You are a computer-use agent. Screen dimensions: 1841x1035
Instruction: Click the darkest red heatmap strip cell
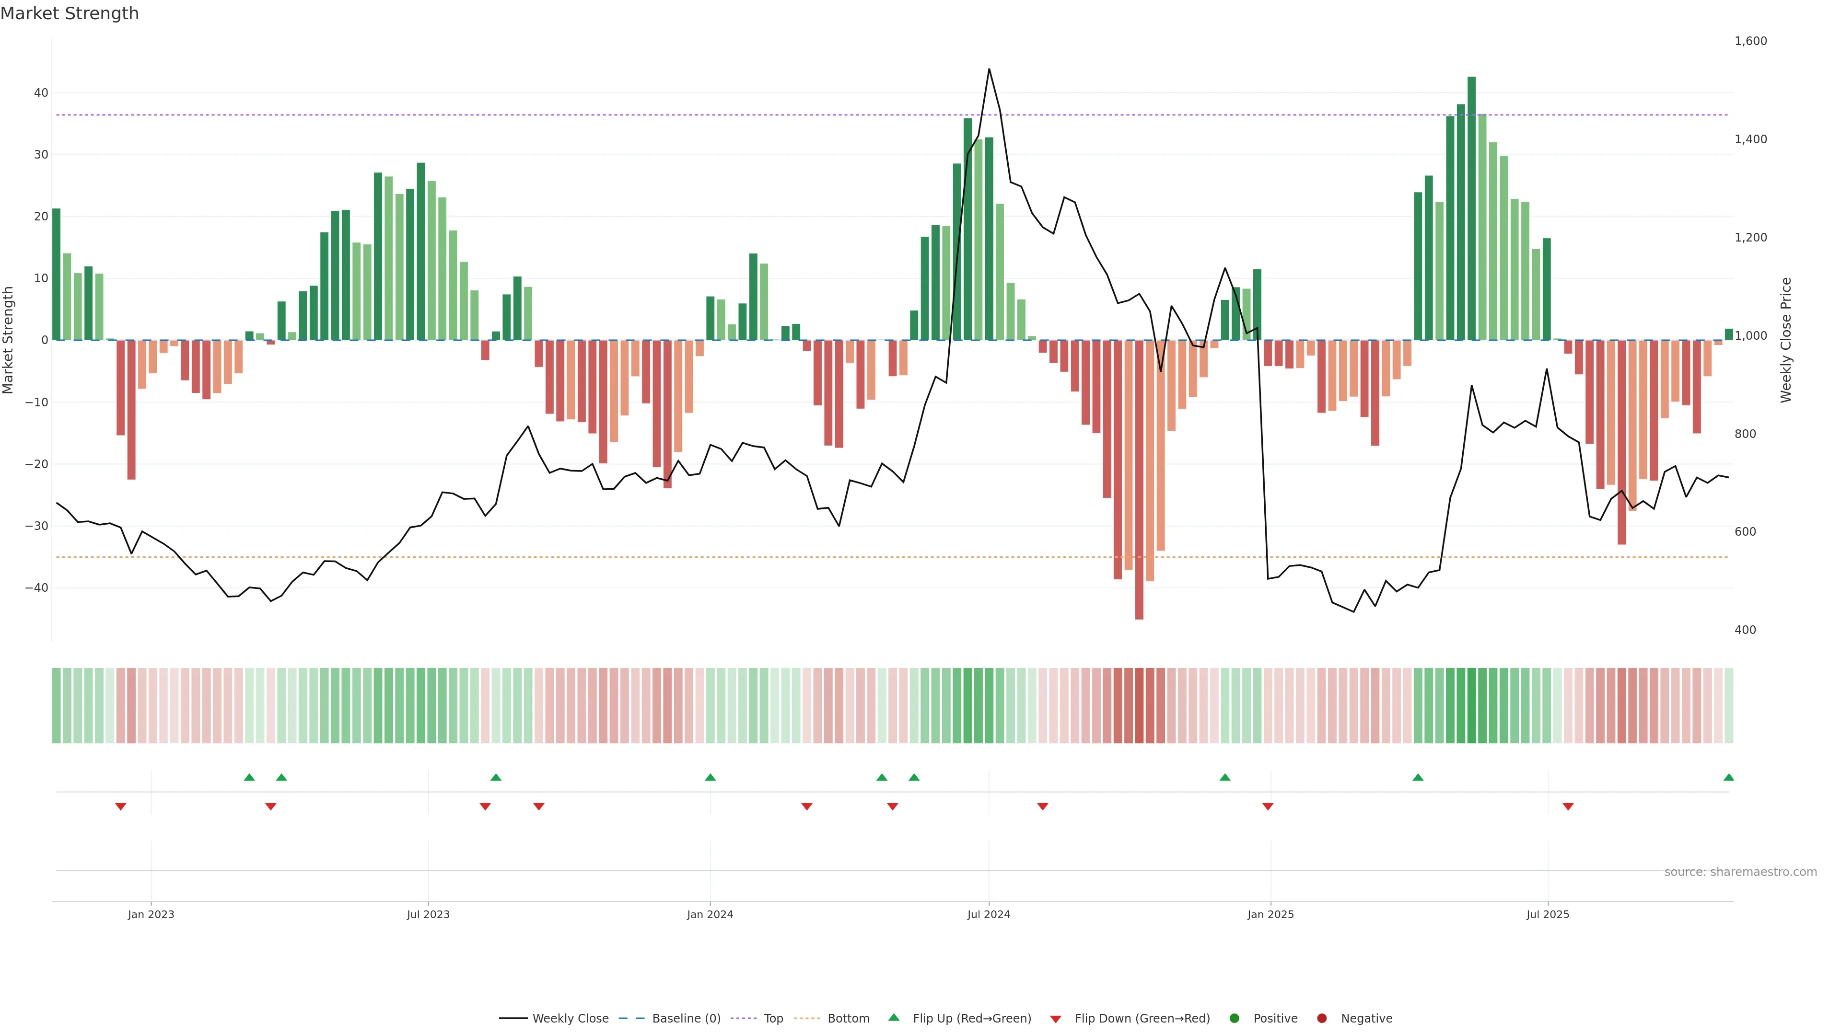point(1139,705)
